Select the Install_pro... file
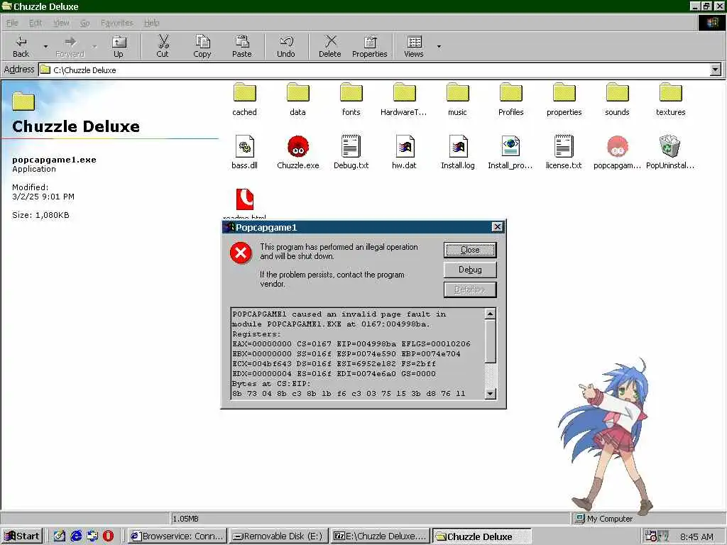 pyautogui.click(x=510, y=152)
